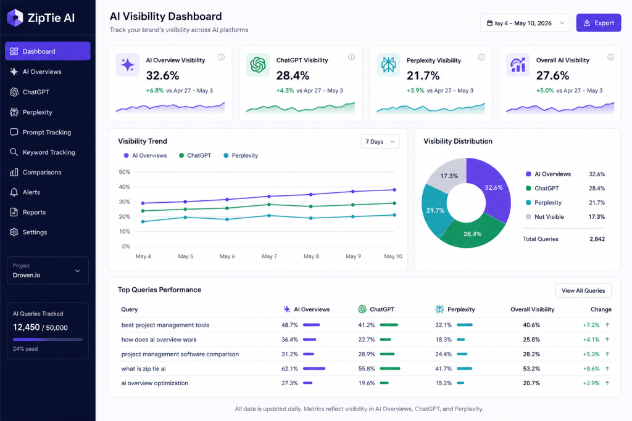Open the Prompt Tracking page

click(x=48, y=132)
